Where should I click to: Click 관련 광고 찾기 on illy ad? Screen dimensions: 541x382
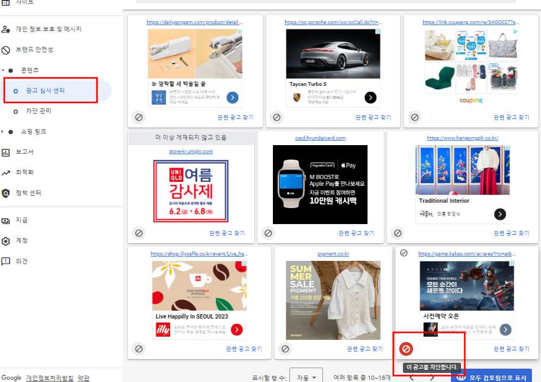[244, 349]
